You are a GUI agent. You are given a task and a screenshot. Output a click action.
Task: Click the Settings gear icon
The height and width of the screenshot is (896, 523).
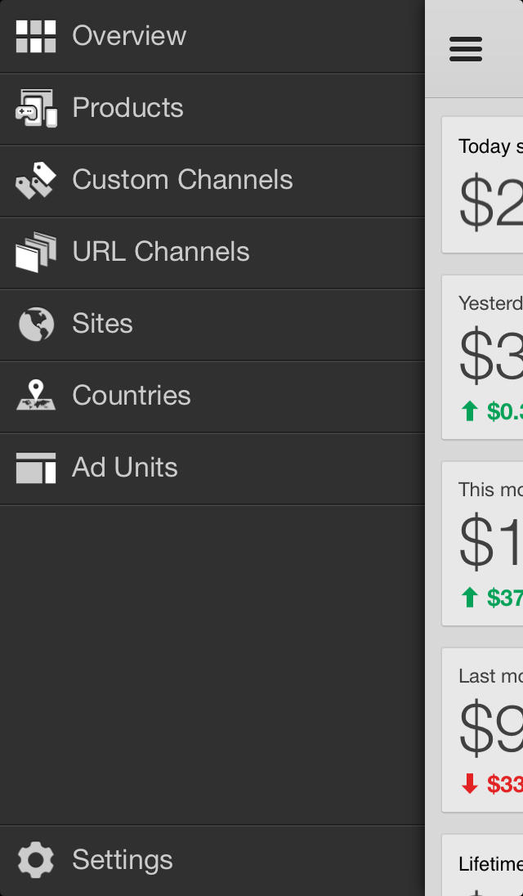click(x=36, y=860)
